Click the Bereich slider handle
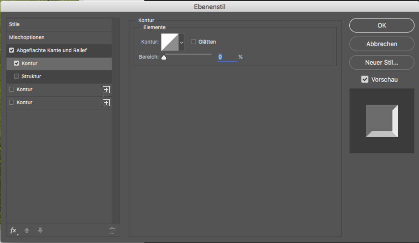 [x=164, y=57]
